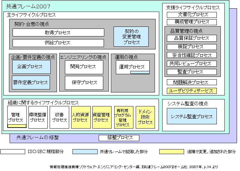Select the ドメイン技術プロセス box
The height and width of the screenshot is (171, 240).
point(145,117)
